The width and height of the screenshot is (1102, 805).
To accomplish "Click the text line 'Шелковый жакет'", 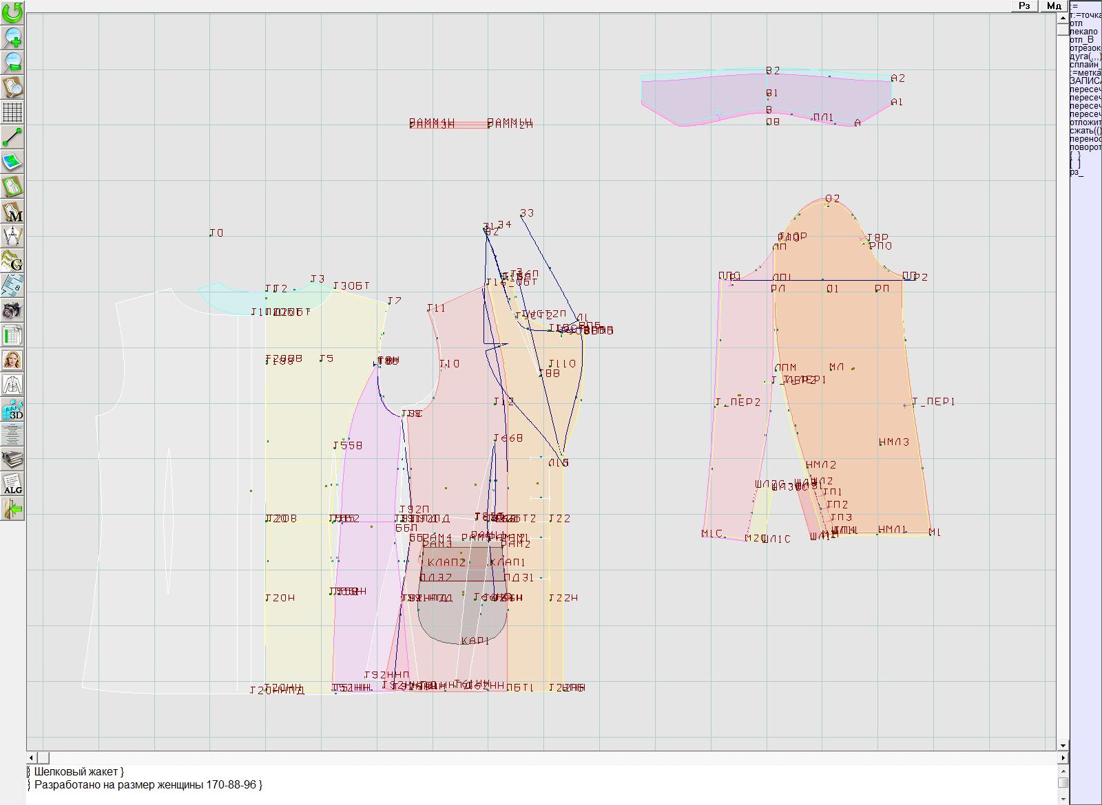I will click(79, 772).
